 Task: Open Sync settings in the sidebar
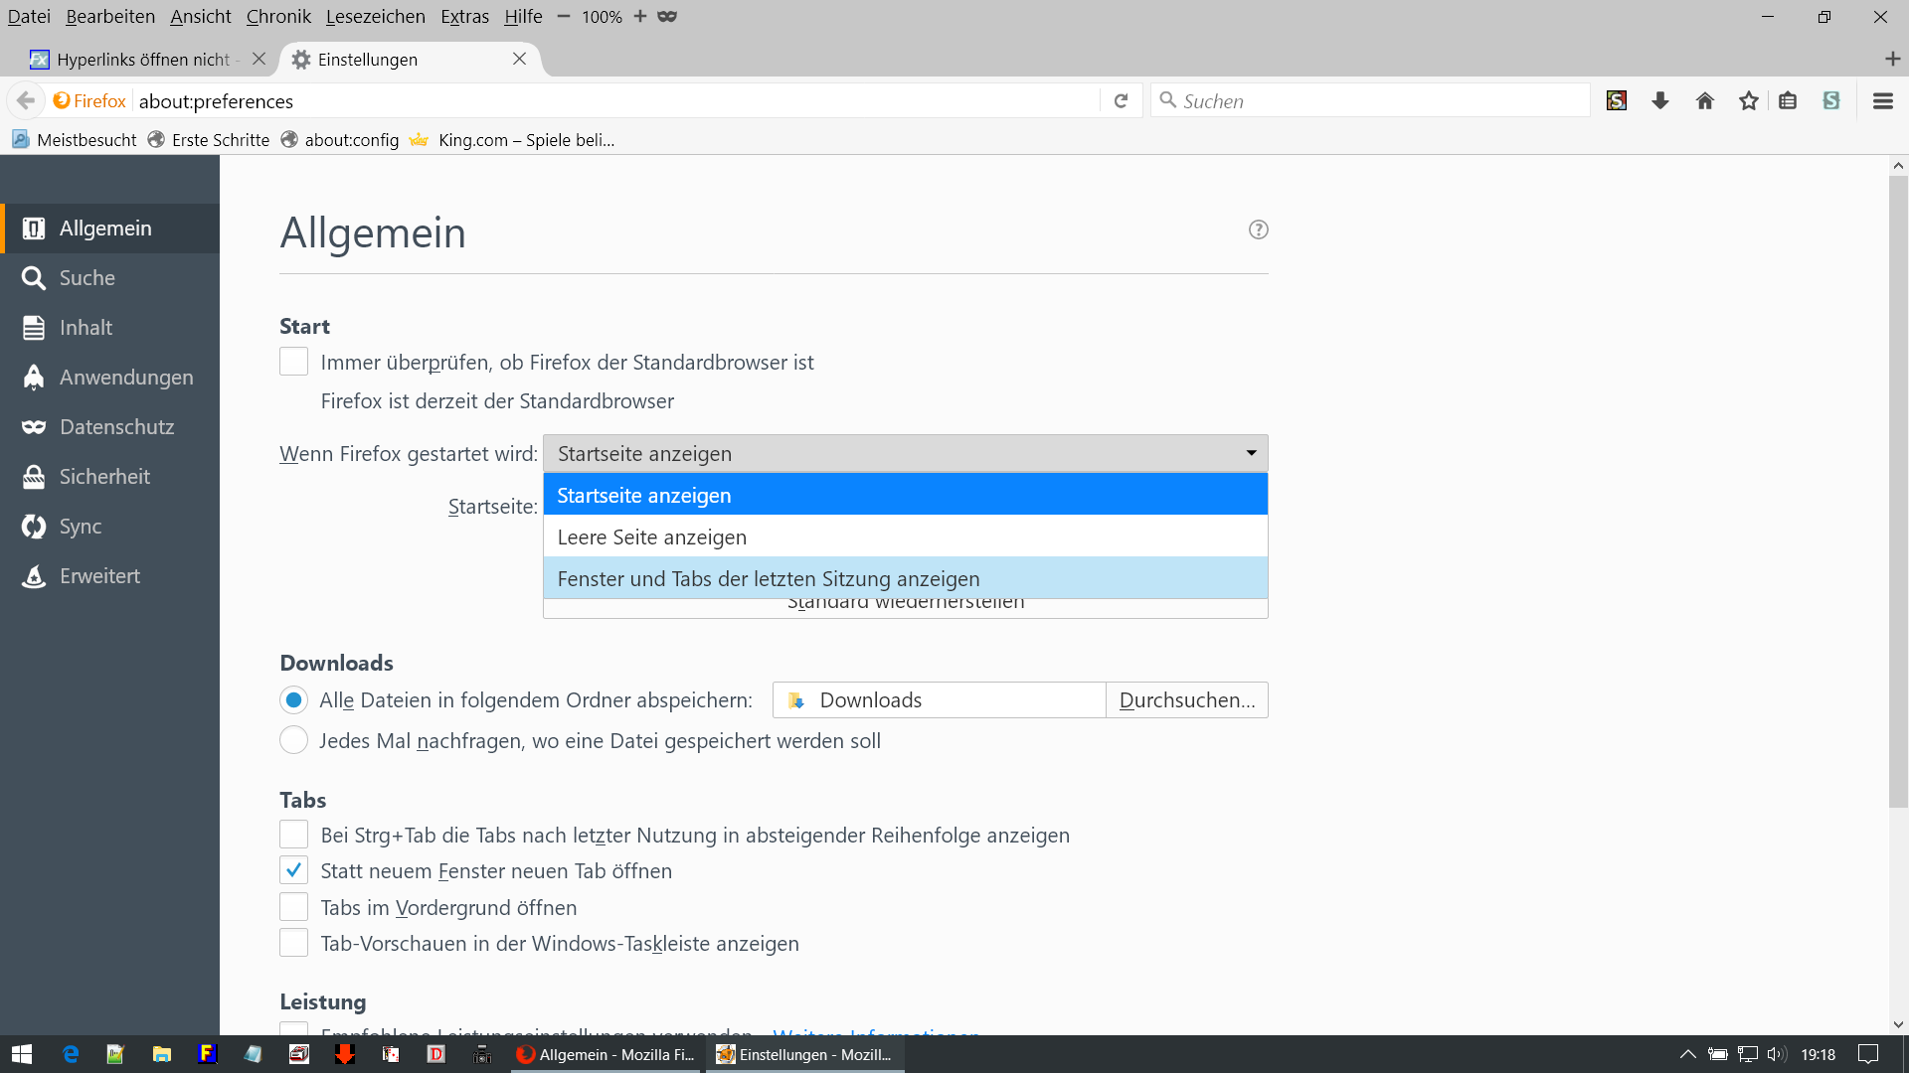81,527
